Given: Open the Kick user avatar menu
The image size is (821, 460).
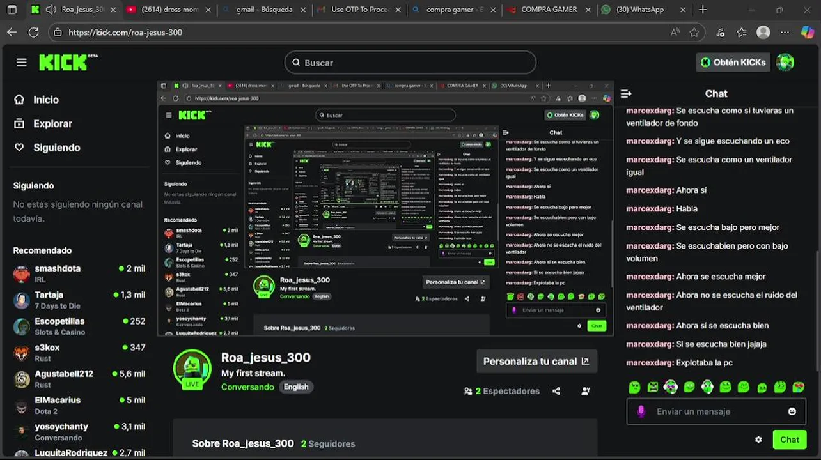Looking at the screenshot, I should (x=785, y=63).
